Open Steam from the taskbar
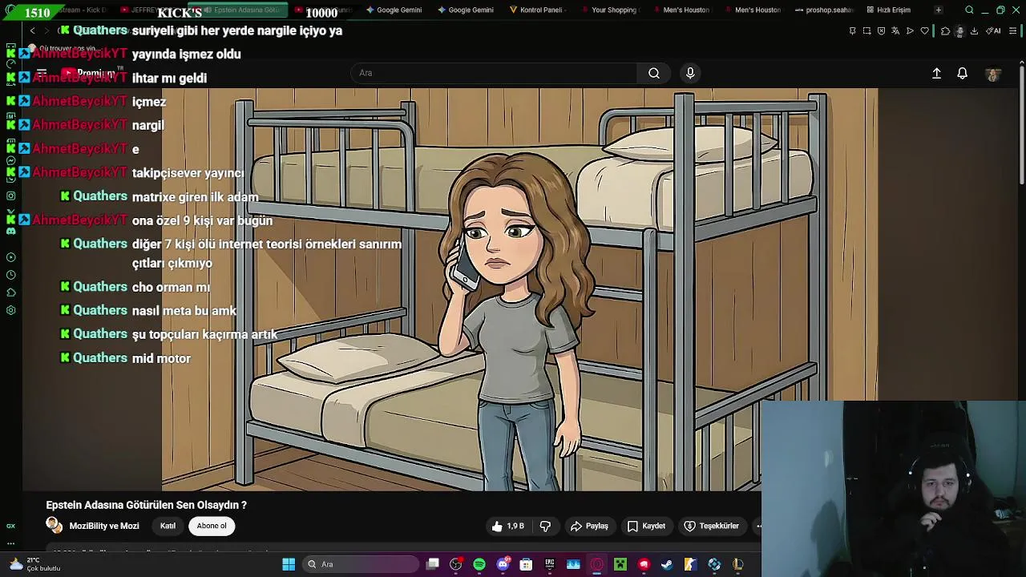 point(667,564)
